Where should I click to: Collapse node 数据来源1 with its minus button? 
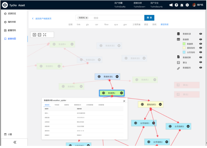coord(117,77)
